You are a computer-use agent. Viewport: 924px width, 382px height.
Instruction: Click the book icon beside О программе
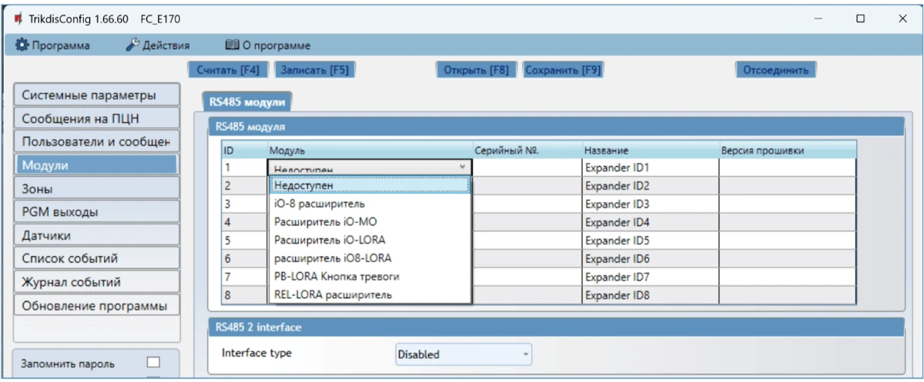click(231, 45)
